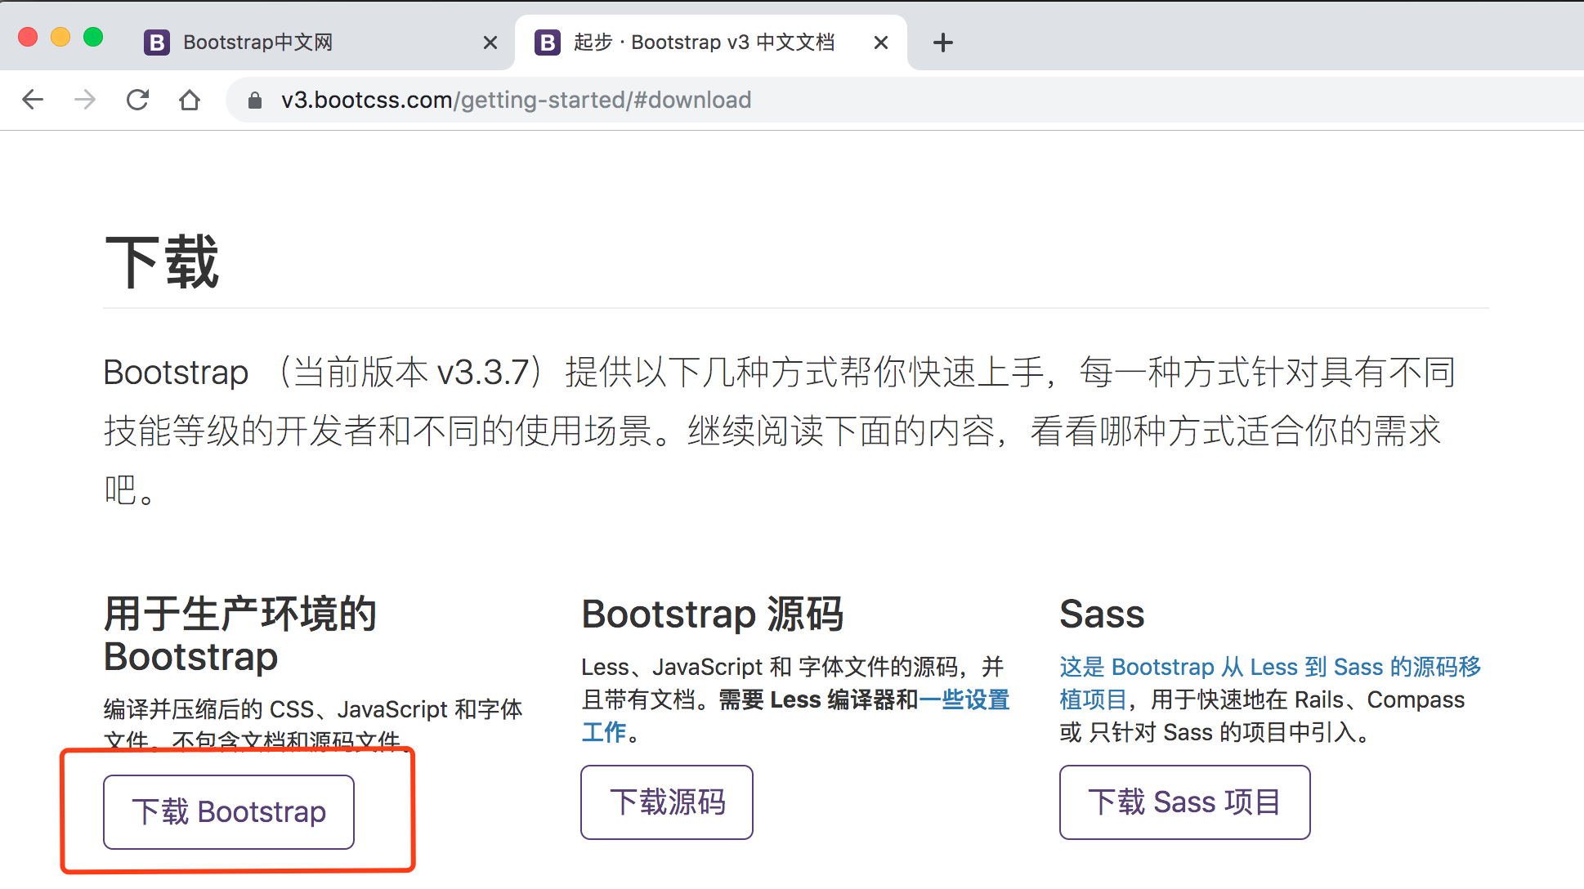Click the Bootstrap 源码 heading

713,614
